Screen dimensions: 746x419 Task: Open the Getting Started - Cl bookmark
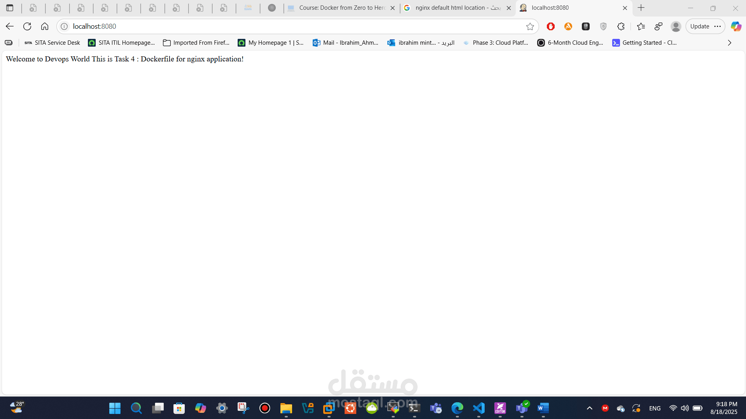pos(644,43)
